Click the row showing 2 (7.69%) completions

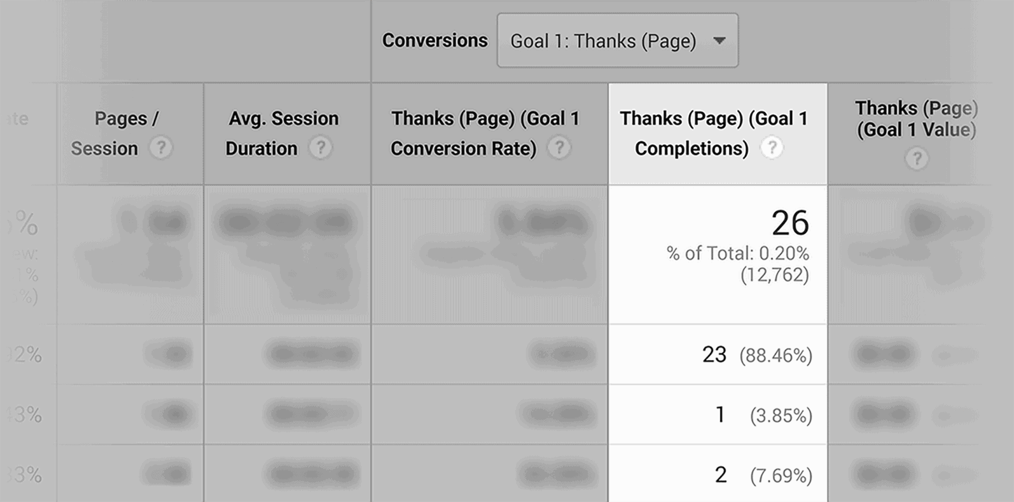pos(718,474)
